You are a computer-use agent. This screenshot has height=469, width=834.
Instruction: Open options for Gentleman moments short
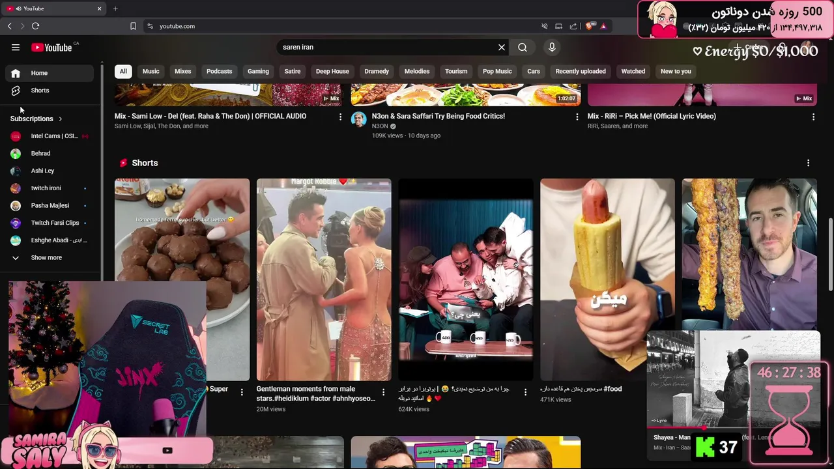383,392
